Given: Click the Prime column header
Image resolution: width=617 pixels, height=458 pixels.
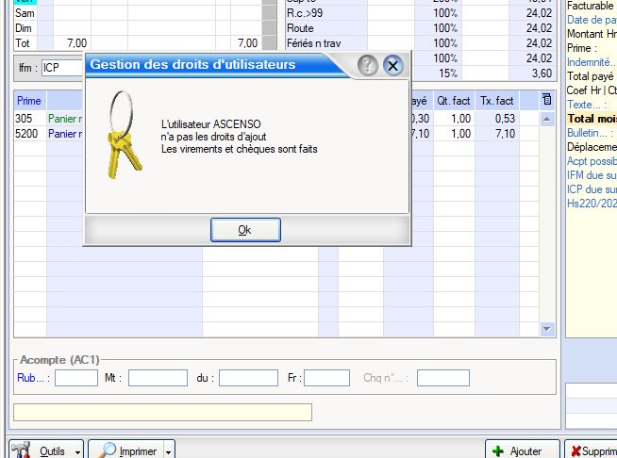Looking at the screenshot, I should tap(29, 101).
